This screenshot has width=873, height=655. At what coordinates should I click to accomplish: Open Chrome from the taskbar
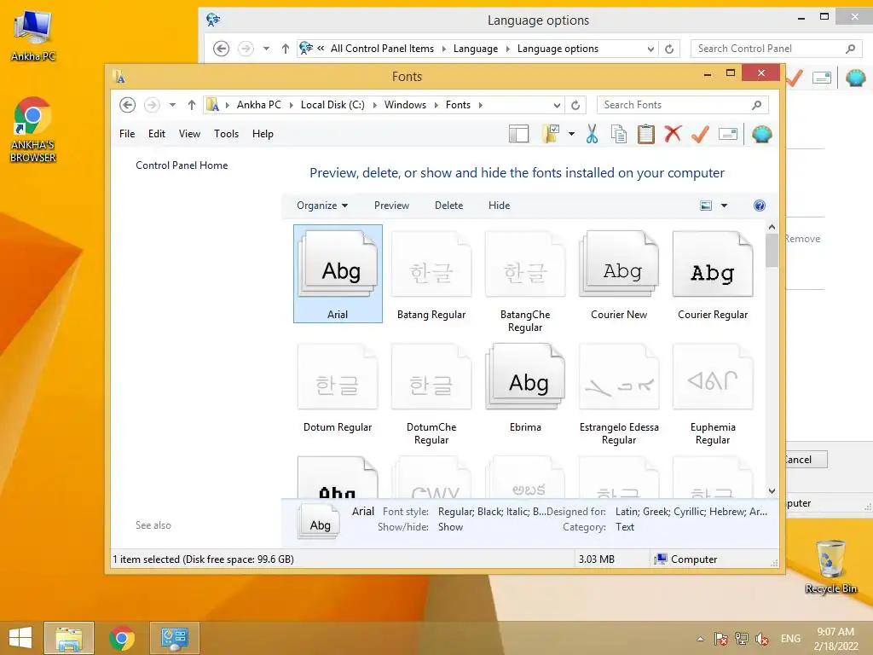click(x=122, y=638)
